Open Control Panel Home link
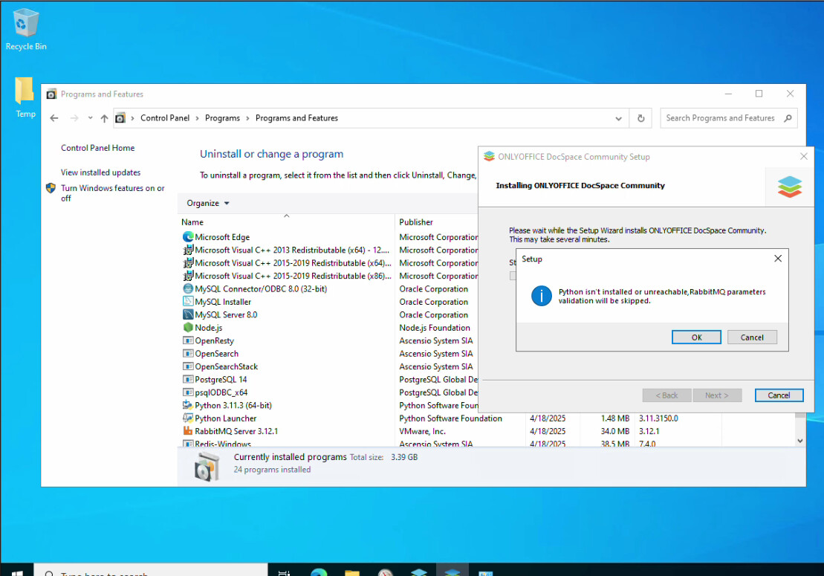Image resolution: width=824 pixels, height=576 pixels. coord(98,148)
